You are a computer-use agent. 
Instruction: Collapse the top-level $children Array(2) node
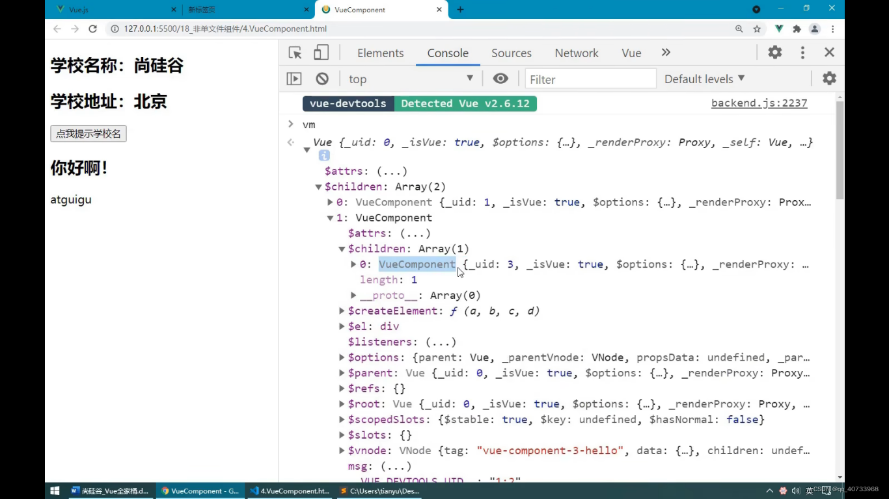(318, 187)
